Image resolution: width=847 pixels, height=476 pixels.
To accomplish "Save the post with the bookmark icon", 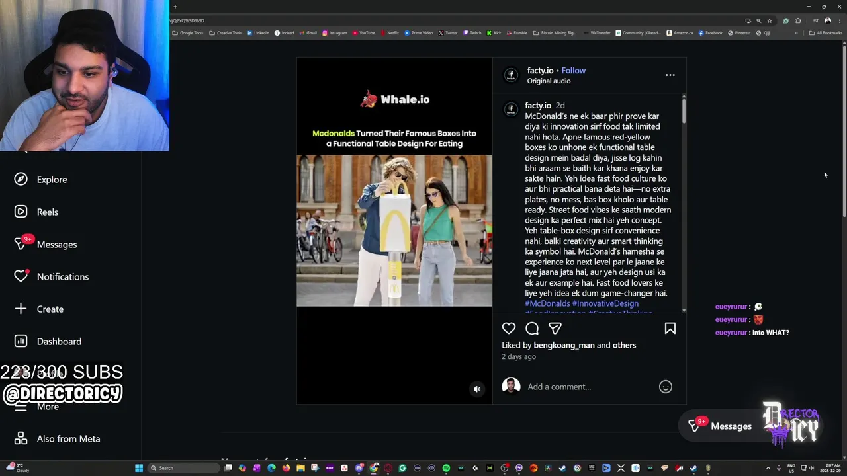I will [x=670, y=328].
